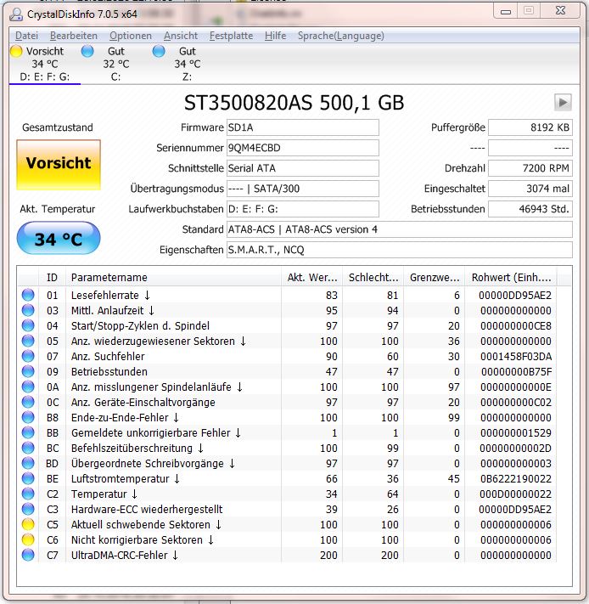Click the Akt. Wer... column header
This screenshot has height=604, width=589.
click(312, 277)
